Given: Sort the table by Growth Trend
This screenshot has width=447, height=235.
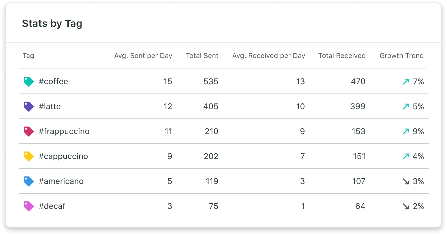Looking at the screenshot, I should click(x=401, y=55).
